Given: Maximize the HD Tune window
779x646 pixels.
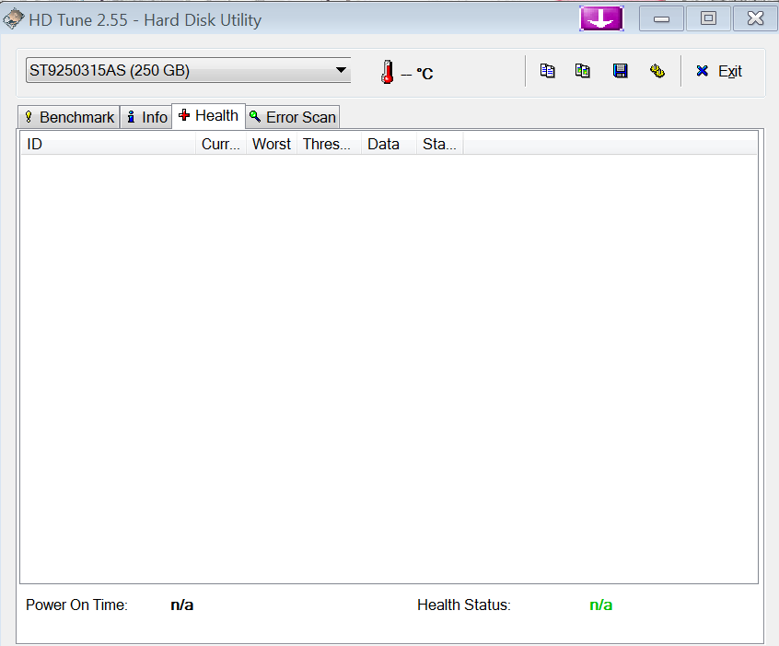Looking at the screenshot, I should click(x=708, y=19).
